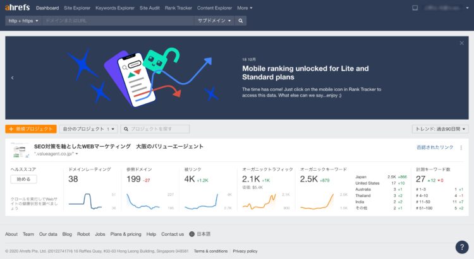Open the help question mark bubble
This screenshot has height=259, width=474.
[462, 247]
